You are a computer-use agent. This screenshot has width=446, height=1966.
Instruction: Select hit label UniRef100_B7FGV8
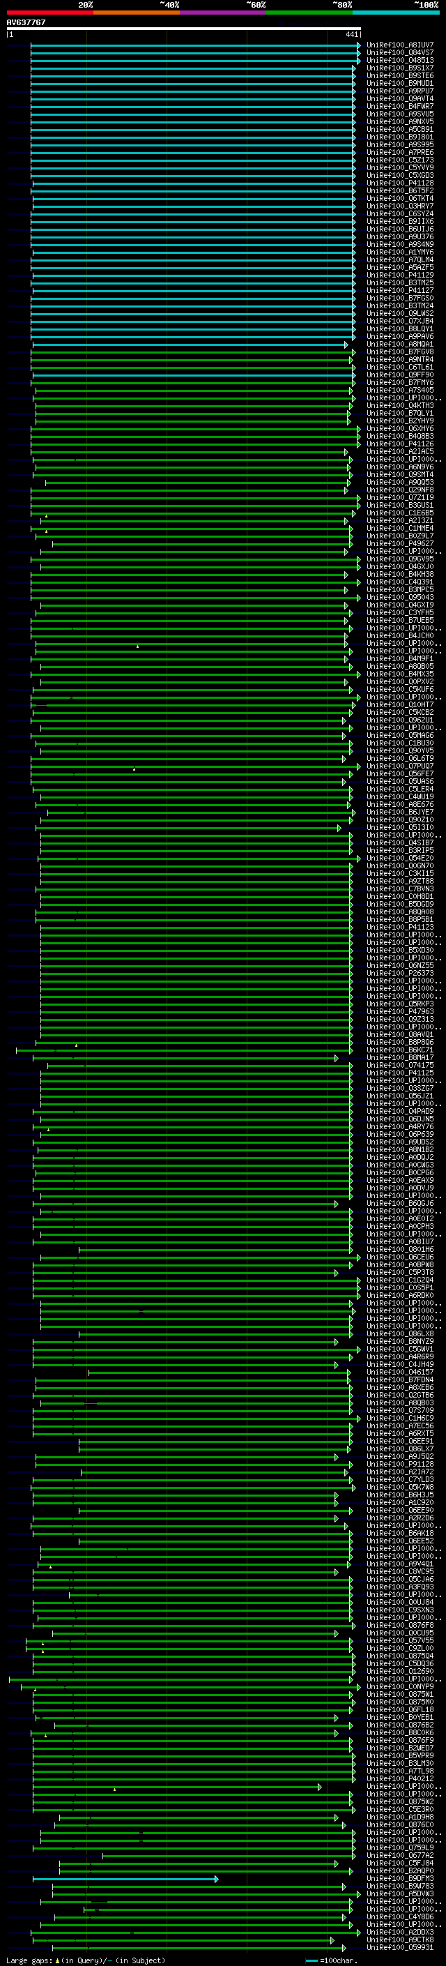(x=400, y=351)
